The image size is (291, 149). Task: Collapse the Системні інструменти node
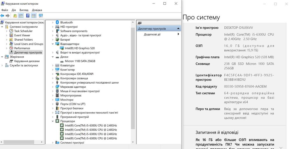pos(2,27)
